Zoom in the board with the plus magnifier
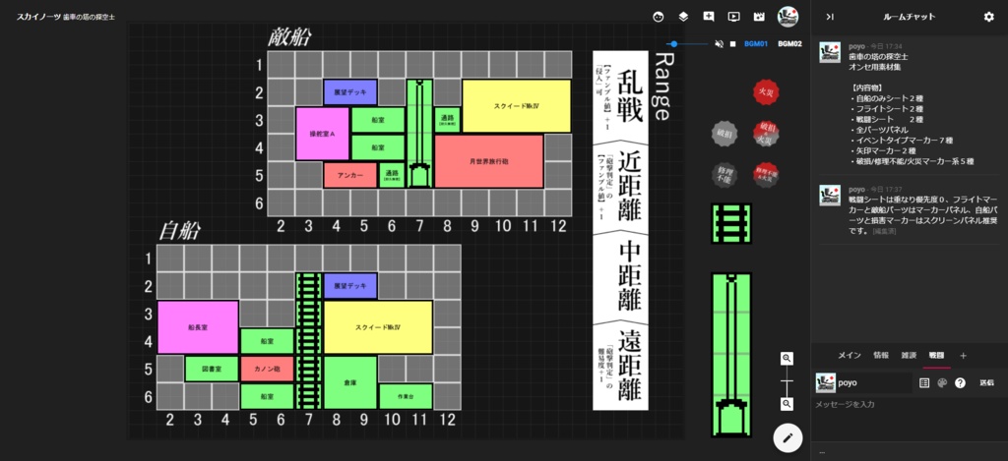The image size is (1008, 461). tap(787, 358)
